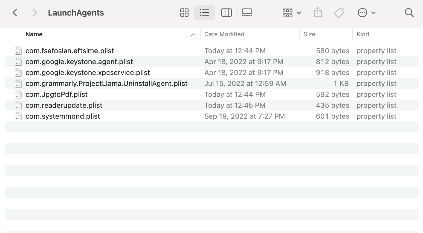The height and width of the screenshot is (233, 423).
Task: Switch to list view
Action: [204, 13]
